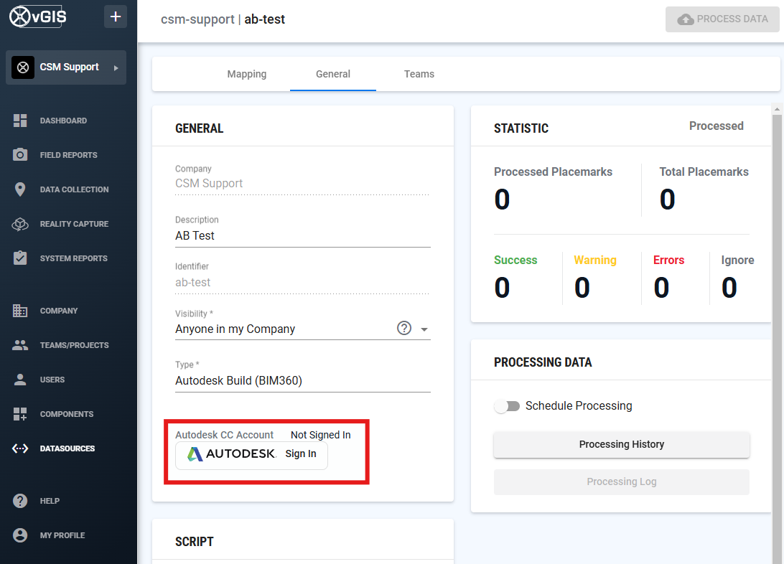
Task: Open Components grid icon
Action: pyautogui.click(x=20, y=414)
